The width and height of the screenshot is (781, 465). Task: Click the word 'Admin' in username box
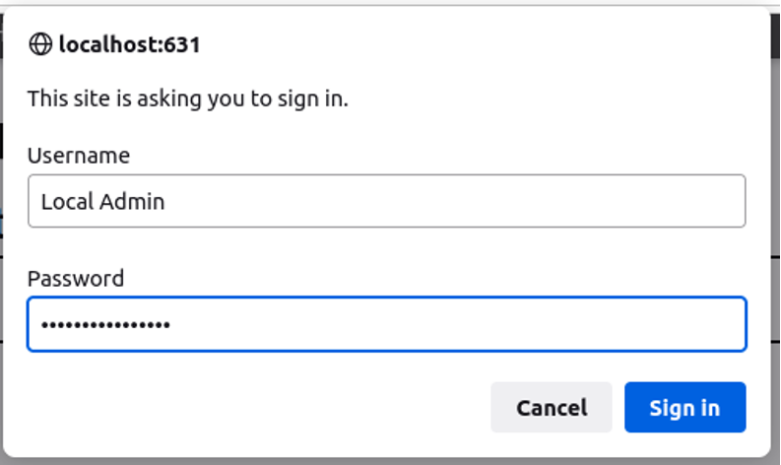click(x=132, y=202)
